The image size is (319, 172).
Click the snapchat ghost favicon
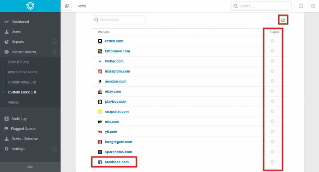tap(100, 112)
